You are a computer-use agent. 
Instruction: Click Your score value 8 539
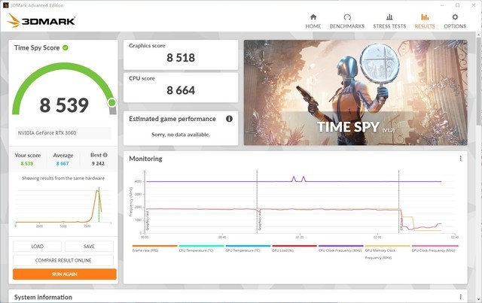coord(27,164)
